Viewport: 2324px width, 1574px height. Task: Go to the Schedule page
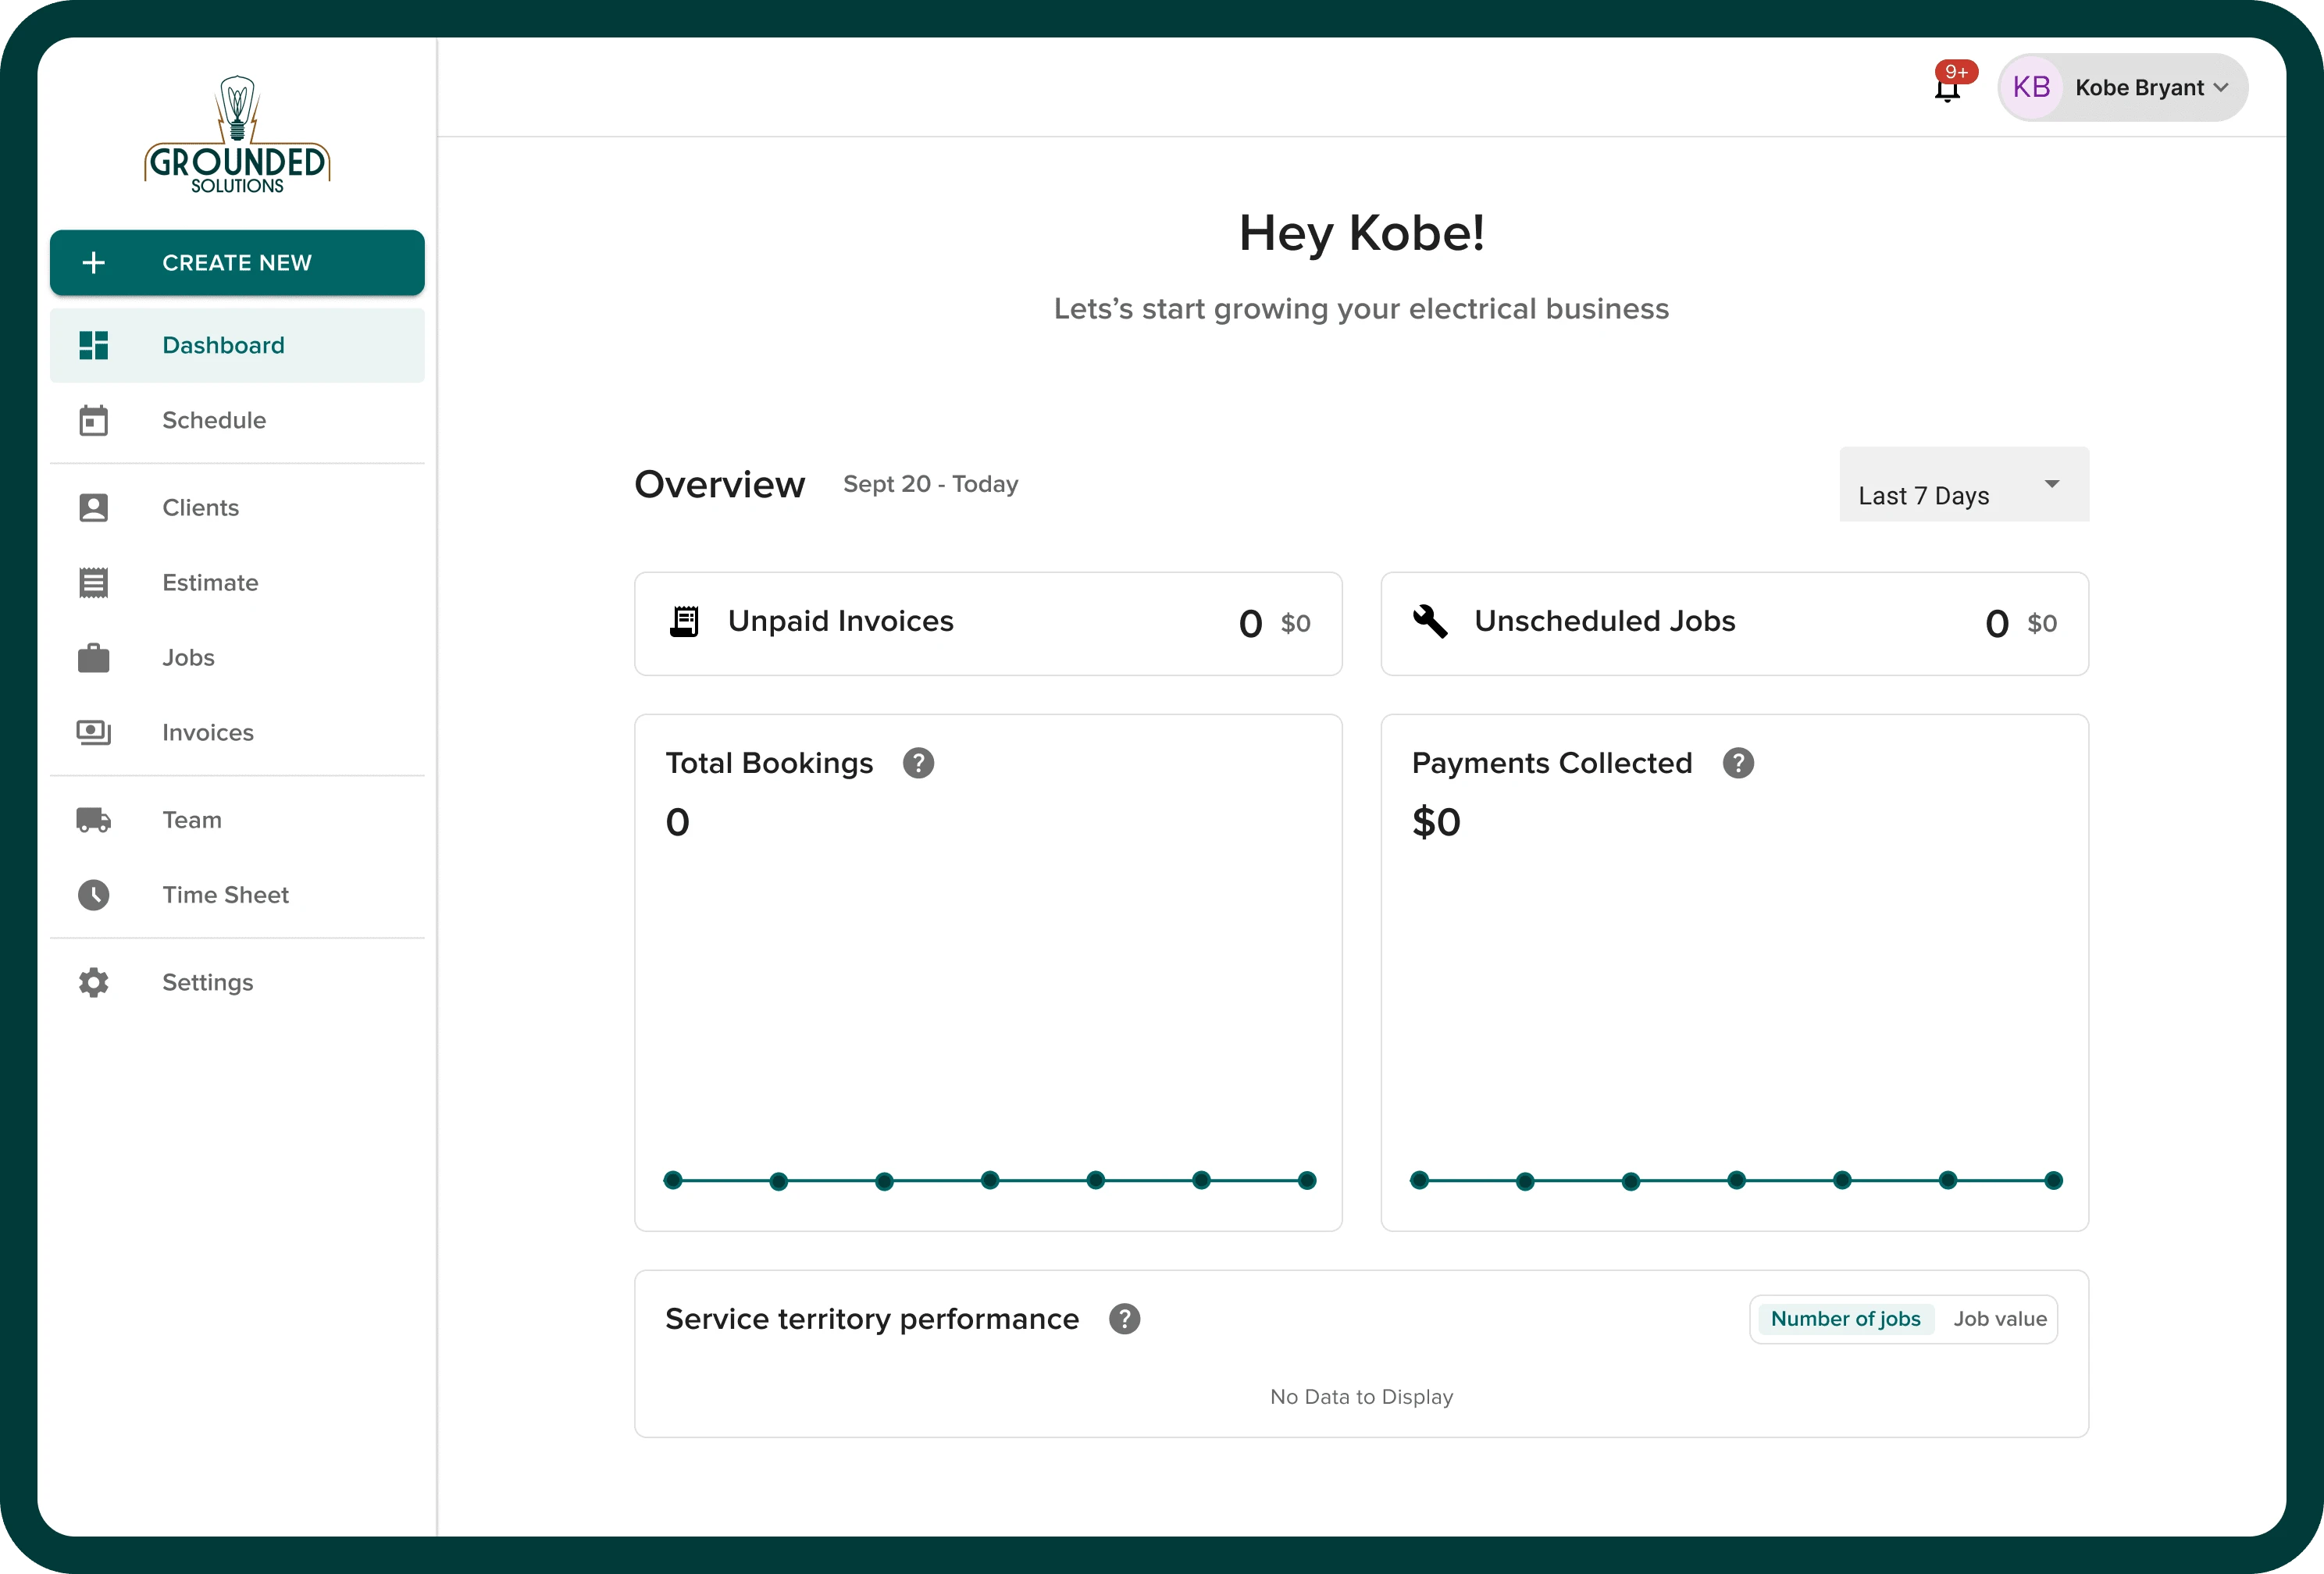pyautogui.click(x=237, y=420)
